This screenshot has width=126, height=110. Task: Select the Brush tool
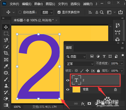click(6, 79)
